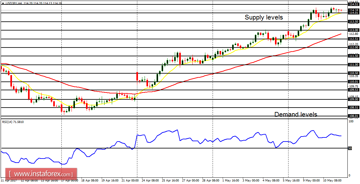Click the '11 Apr 2017' date label
The height and width of the screenshot is (184, 360).
(8, 180)
